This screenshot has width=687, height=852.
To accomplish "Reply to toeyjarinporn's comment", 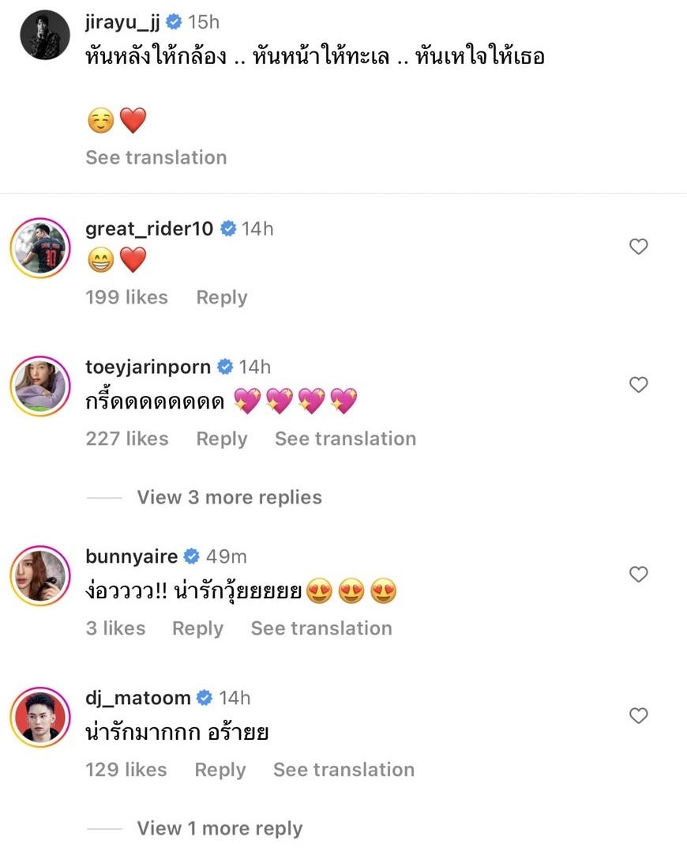I will coord(221,439).
